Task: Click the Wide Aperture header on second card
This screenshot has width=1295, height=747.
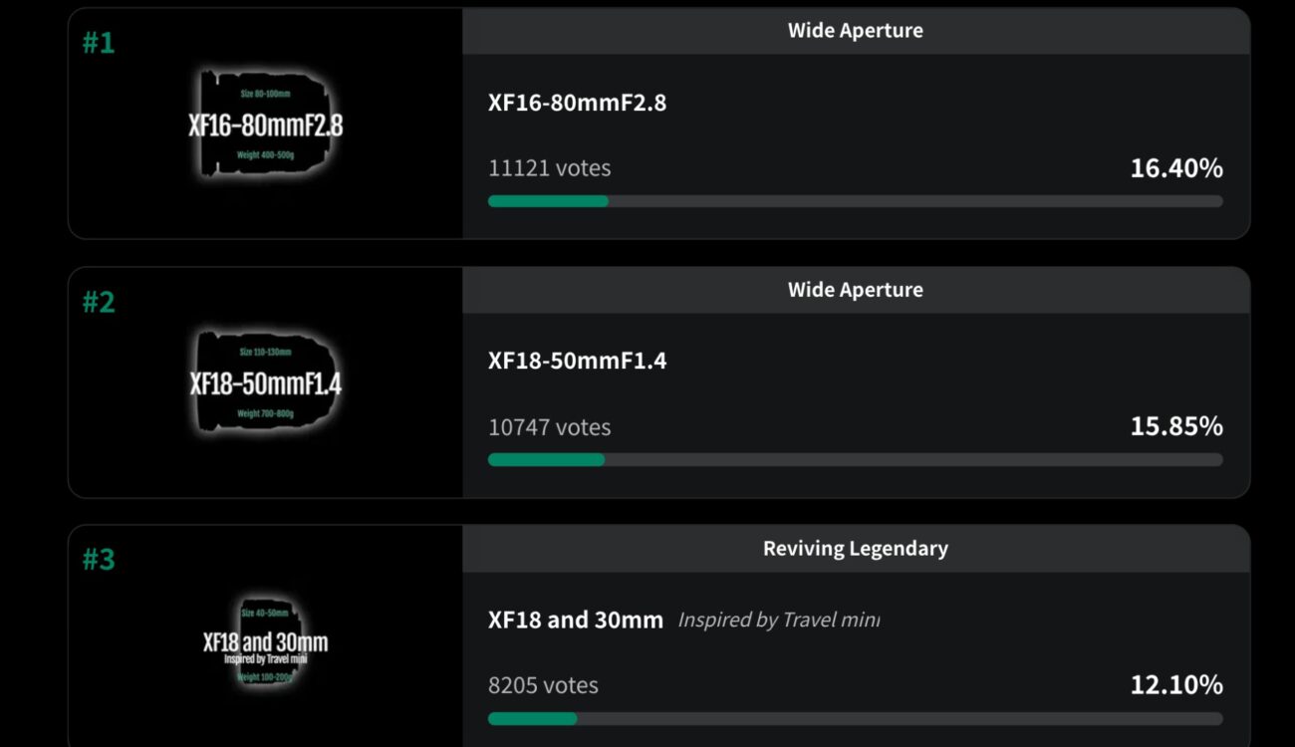Action: (x=855, y=290)
